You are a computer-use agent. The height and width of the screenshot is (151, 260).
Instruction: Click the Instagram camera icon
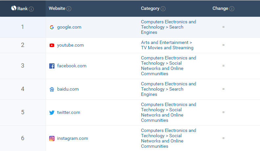tap(52, 139)
